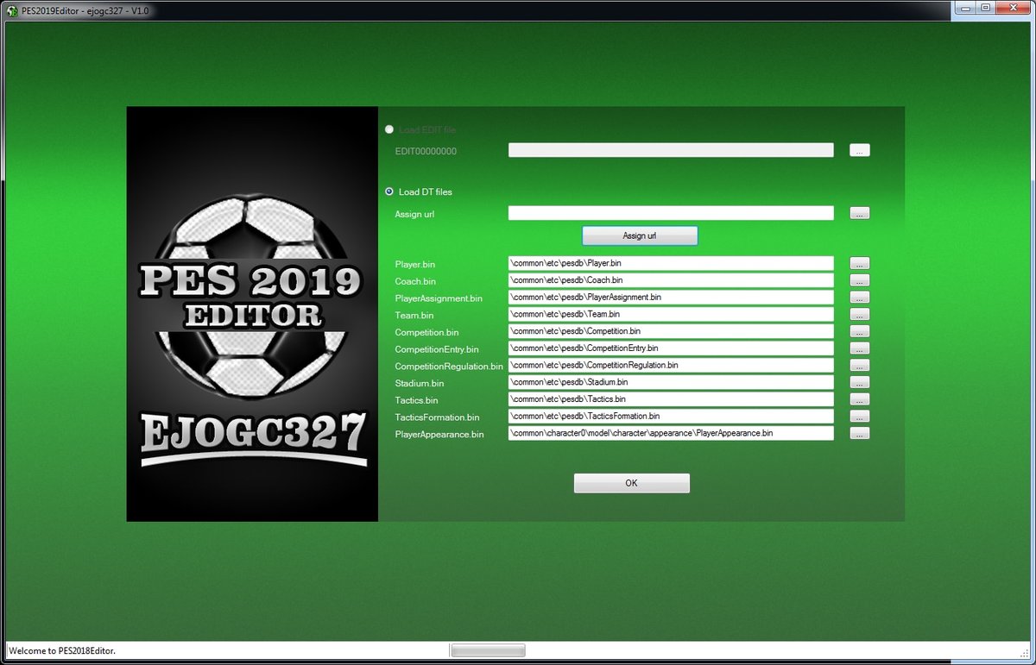Focus the Assign url text field
Screen dimensions: 1036x665
671,213
